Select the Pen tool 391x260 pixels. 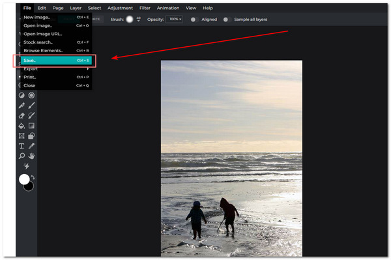point(22,106)
